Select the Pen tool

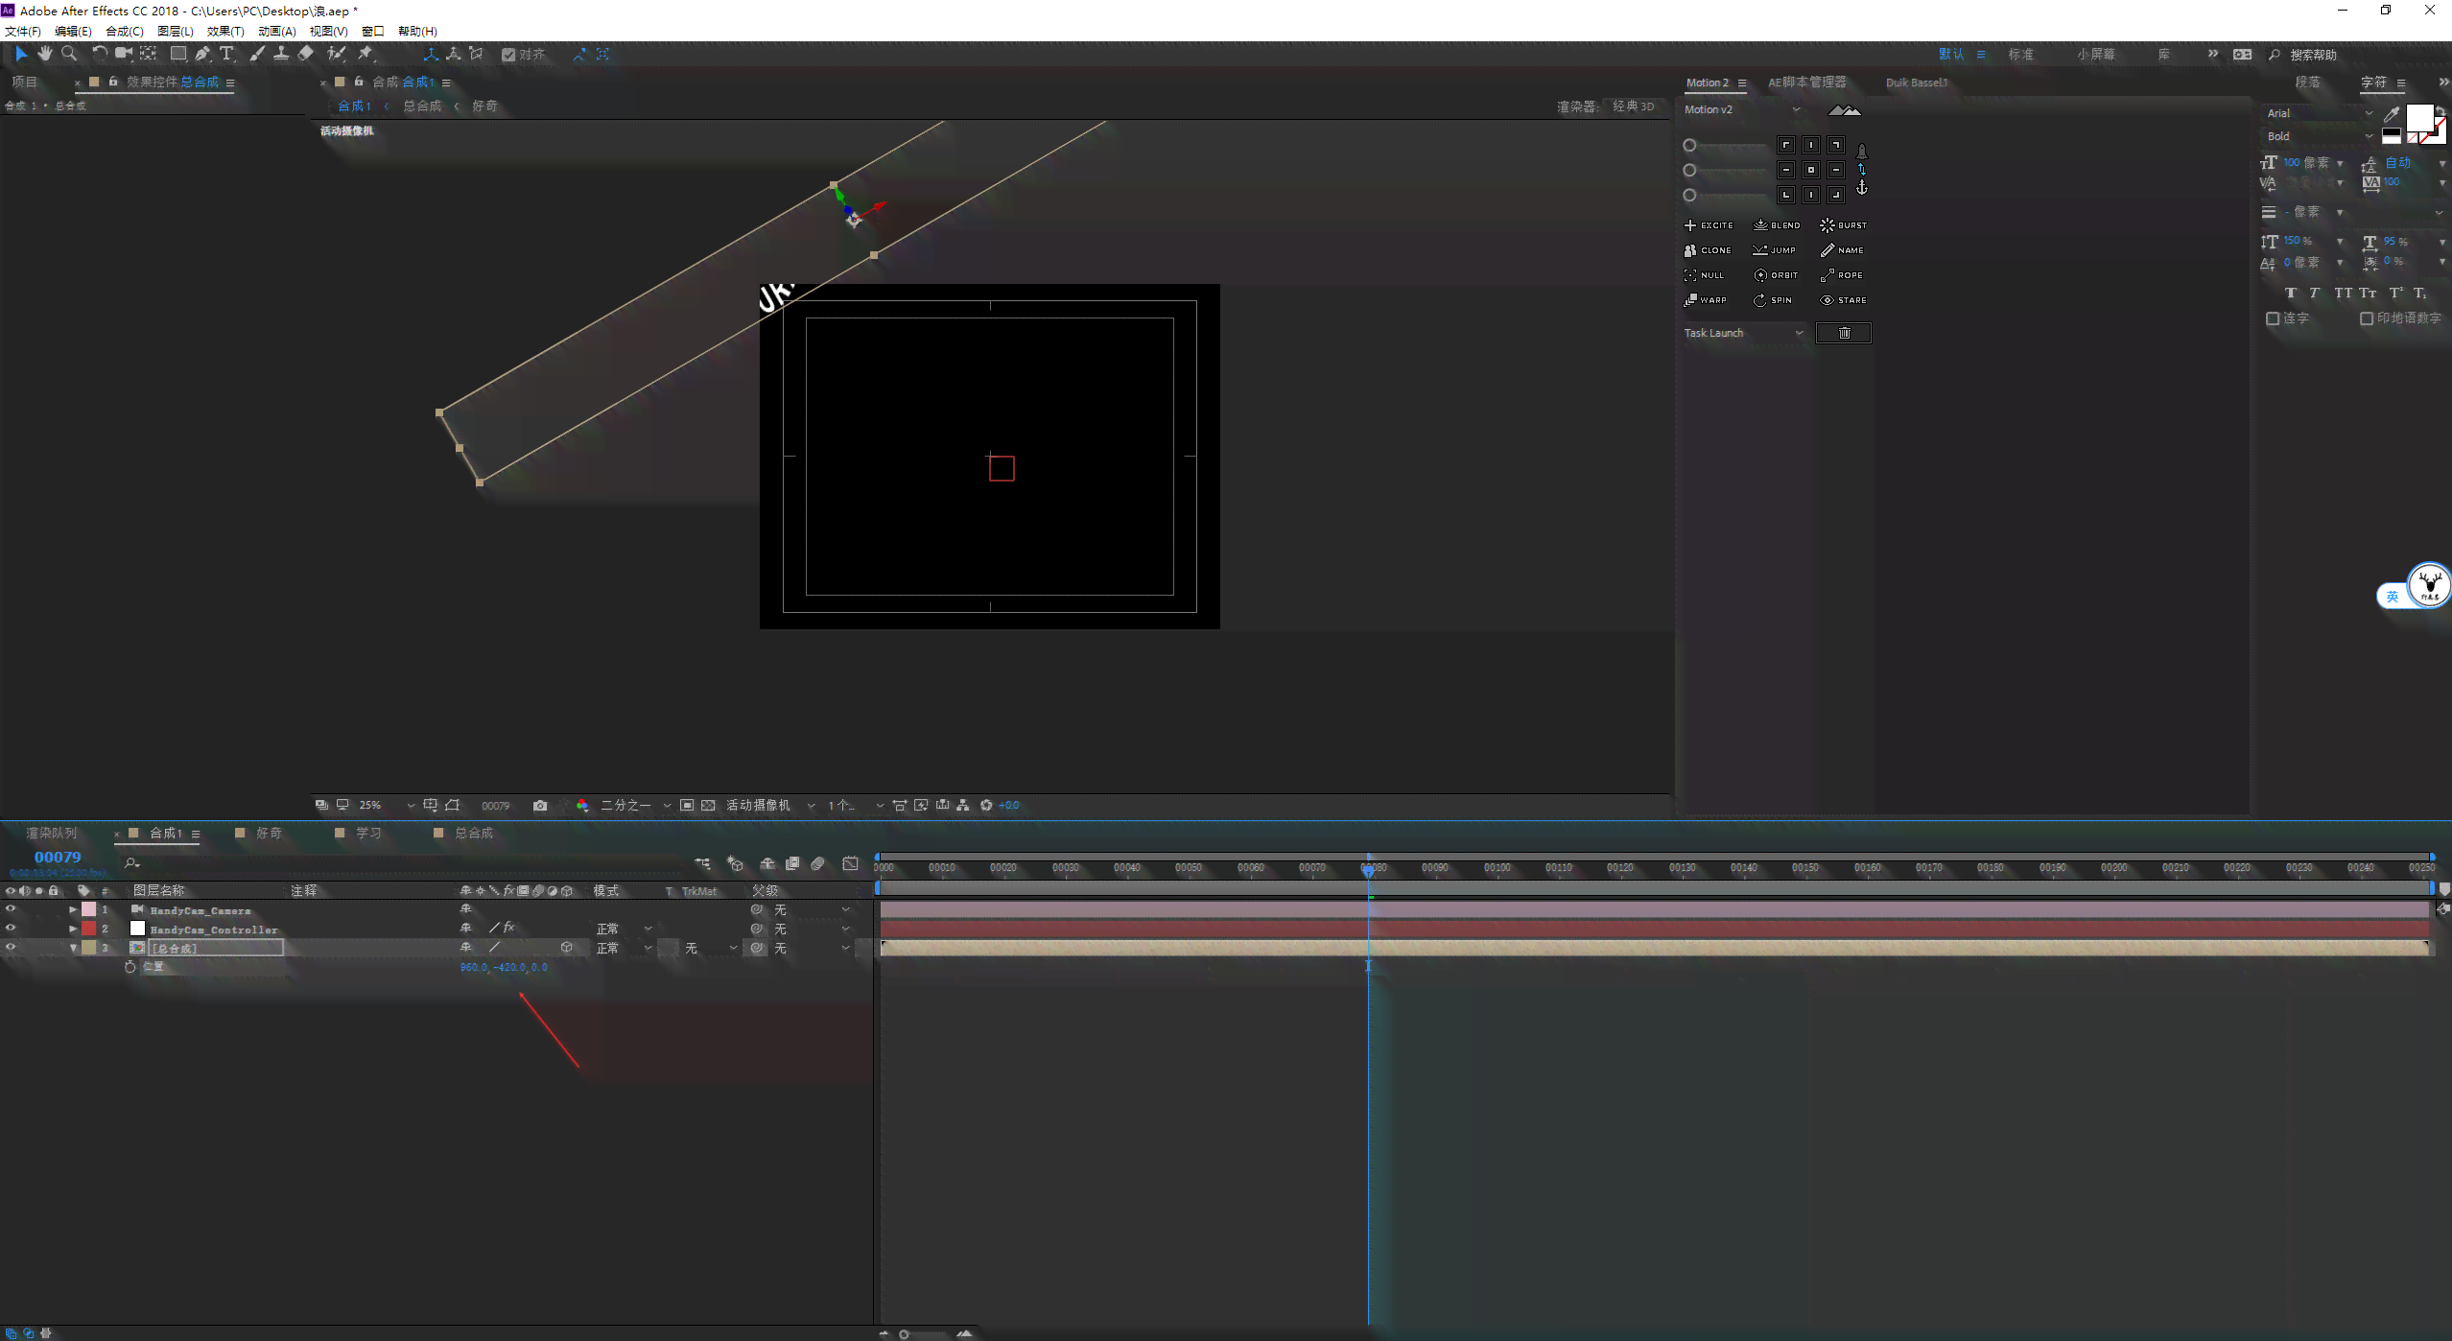tap(202, 54)
